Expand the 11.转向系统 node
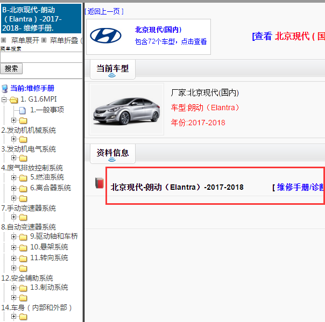 (13, 258)
